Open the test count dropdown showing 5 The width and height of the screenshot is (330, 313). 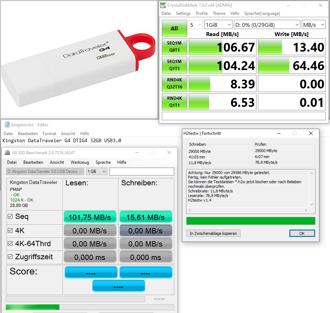[195, 25]
